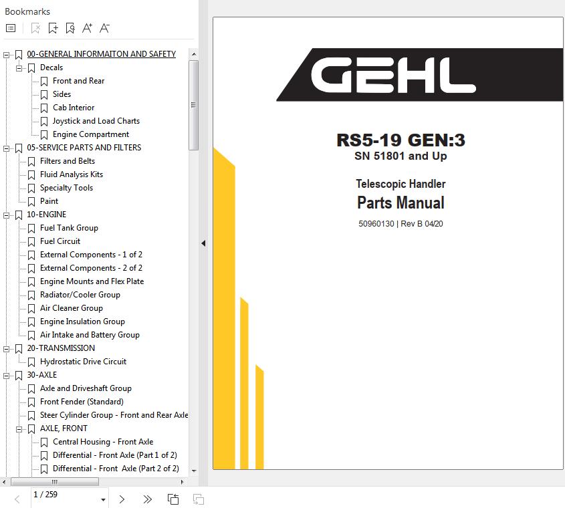Click the delete bookmark icon
Image resolution: width=565 pixels, height=508 pixels.
[x=35, y=28]
